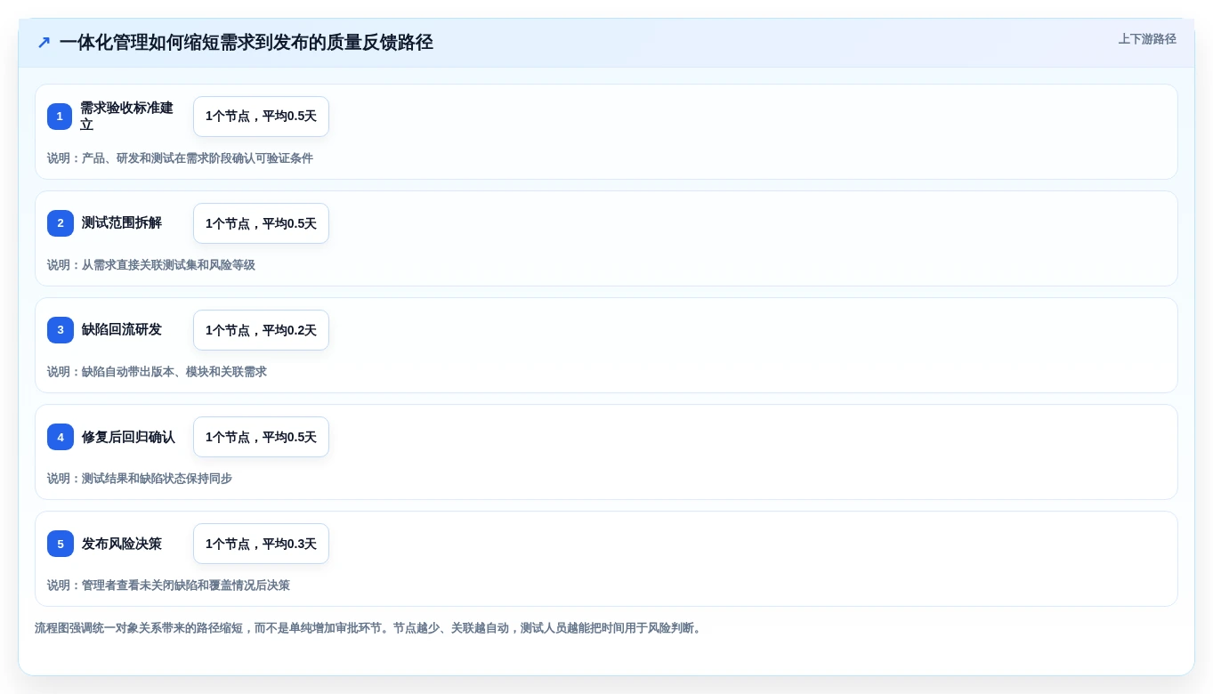Image resolution: width=1213 pixels, height=694 pixels.
Task: Click the 1个节点，平均0.3天 chip
Action: point(261,544)
